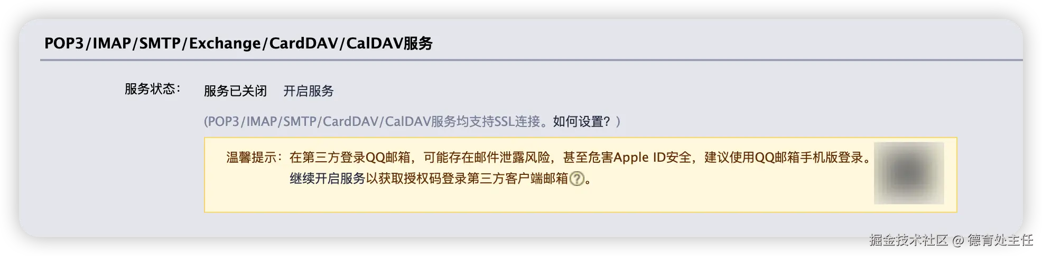
Task: Click the 开启服务 link
Action: tap(309, 91)
